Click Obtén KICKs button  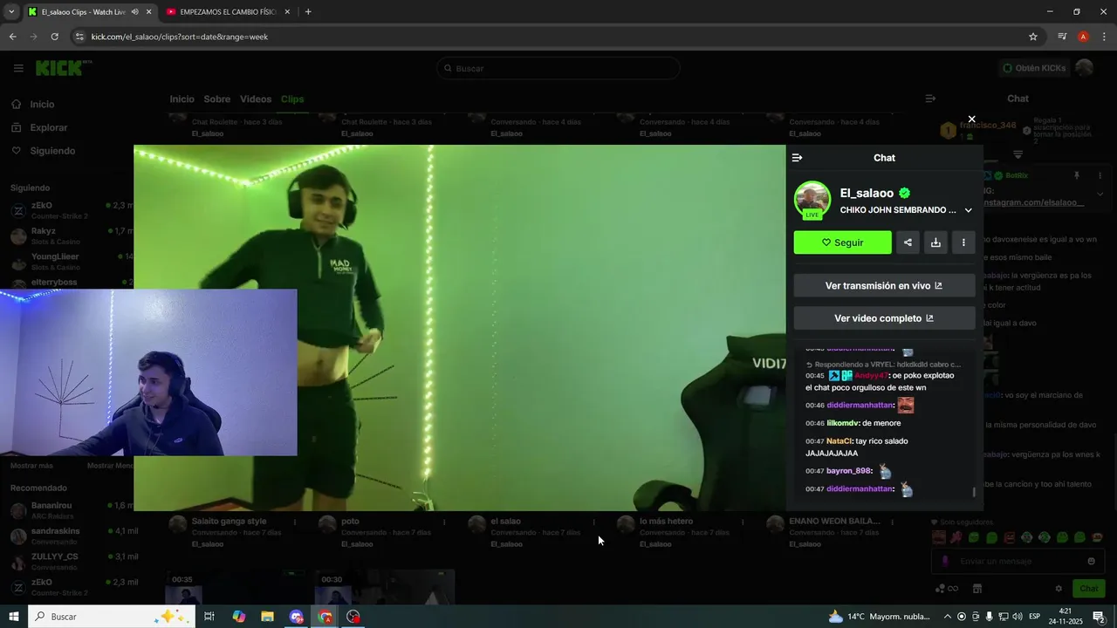[x=1034, y=68]
